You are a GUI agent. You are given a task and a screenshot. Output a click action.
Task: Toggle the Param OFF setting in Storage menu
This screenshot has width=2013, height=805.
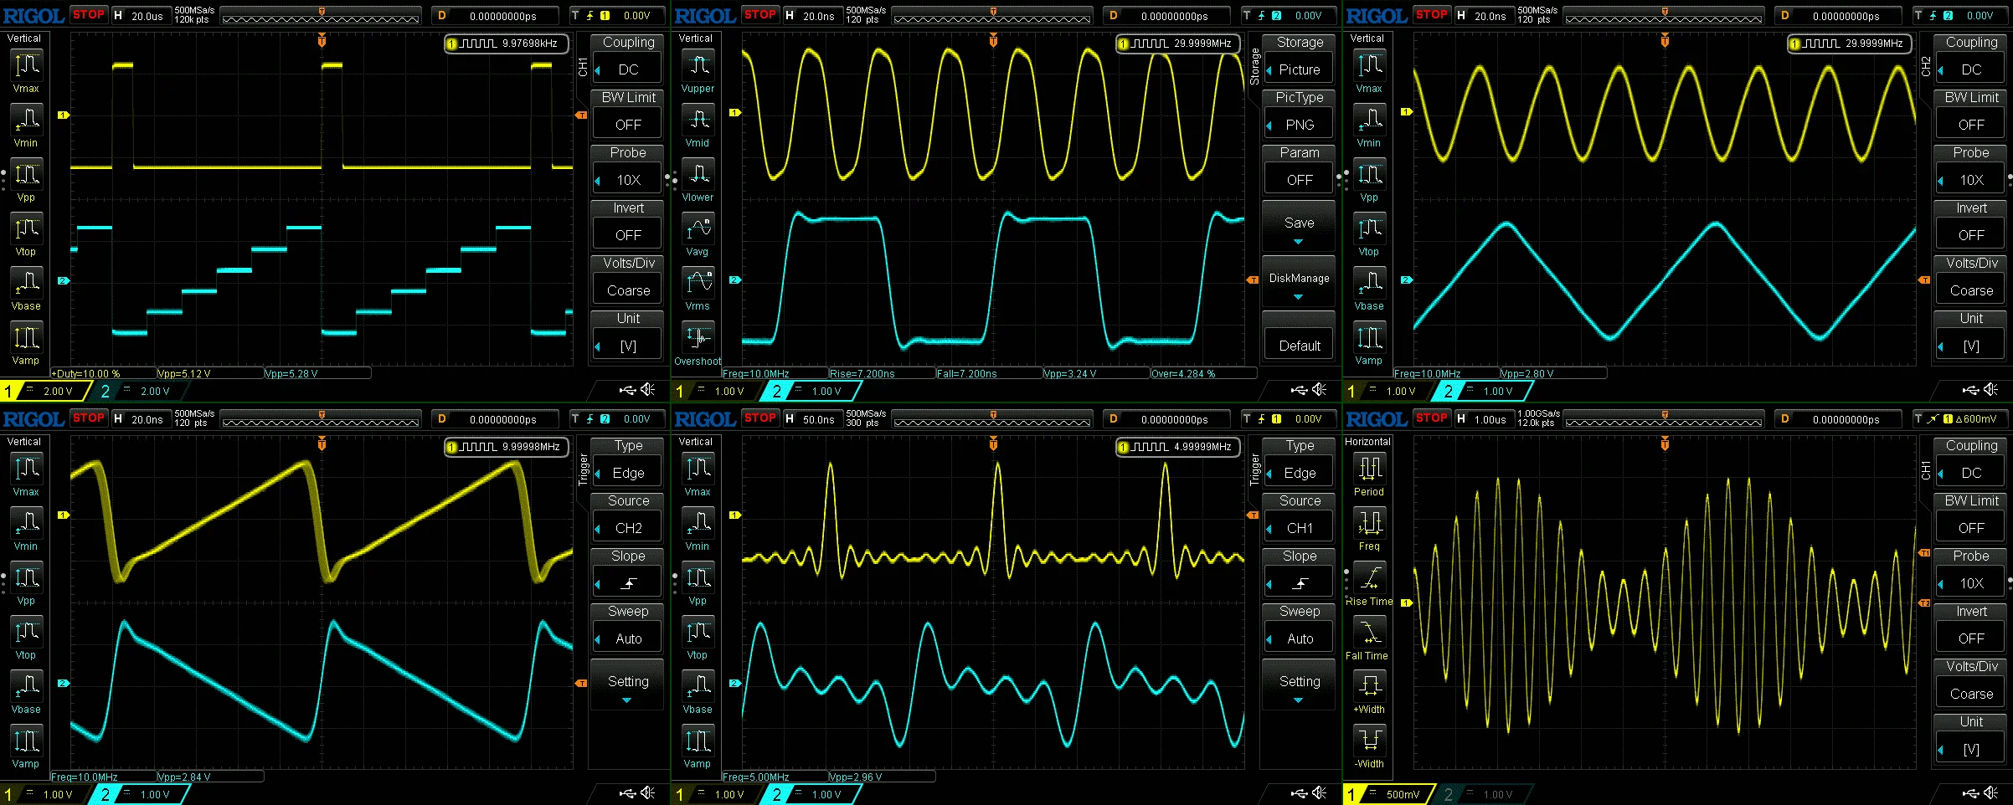[x=1300, y=170]
